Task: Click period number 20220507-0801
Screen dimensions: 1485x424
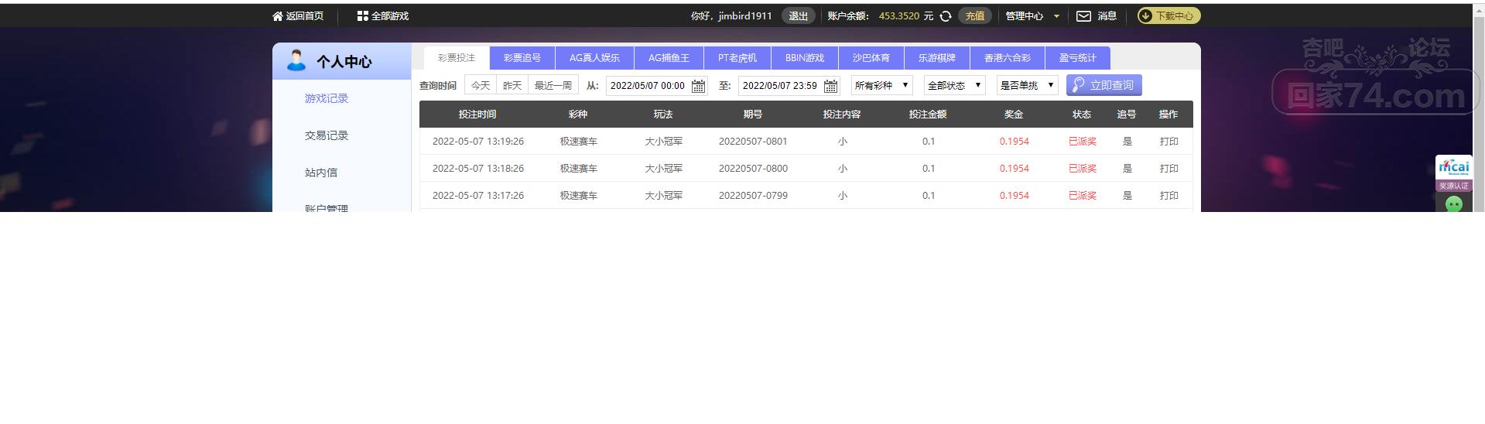Action: click(x=753, y=142)
